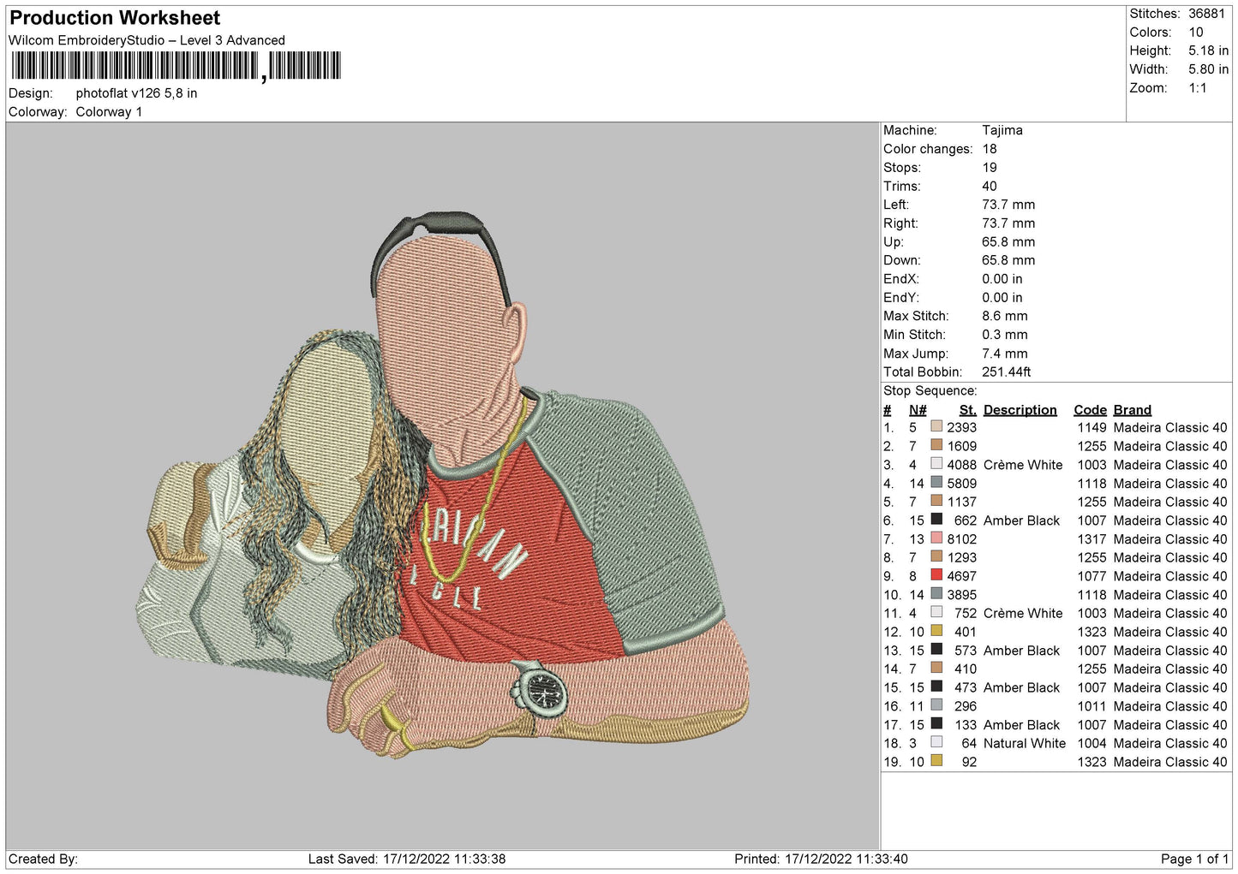Click the Stops value 19
This screenshot has width=1238, height=874.
pyautogui.click(x=990, y=168)
